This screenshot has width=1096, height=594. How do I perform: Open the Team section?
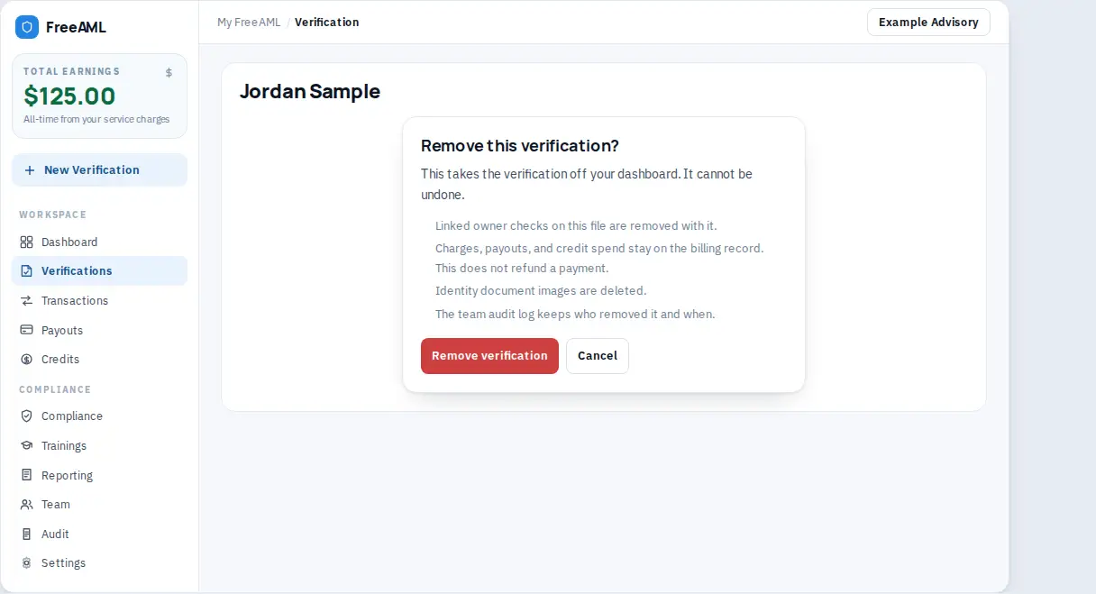[x=99, y=505]
